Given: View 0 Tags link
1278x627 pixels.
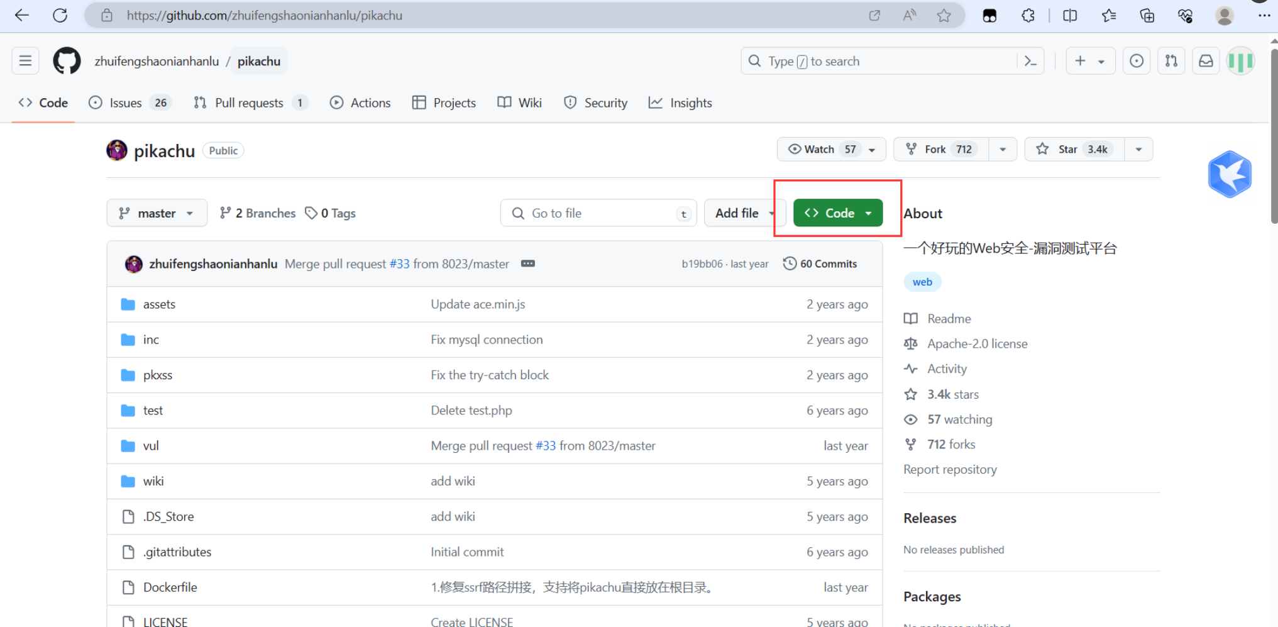Looking at the screenshot, I should click(x=330, y=213).
